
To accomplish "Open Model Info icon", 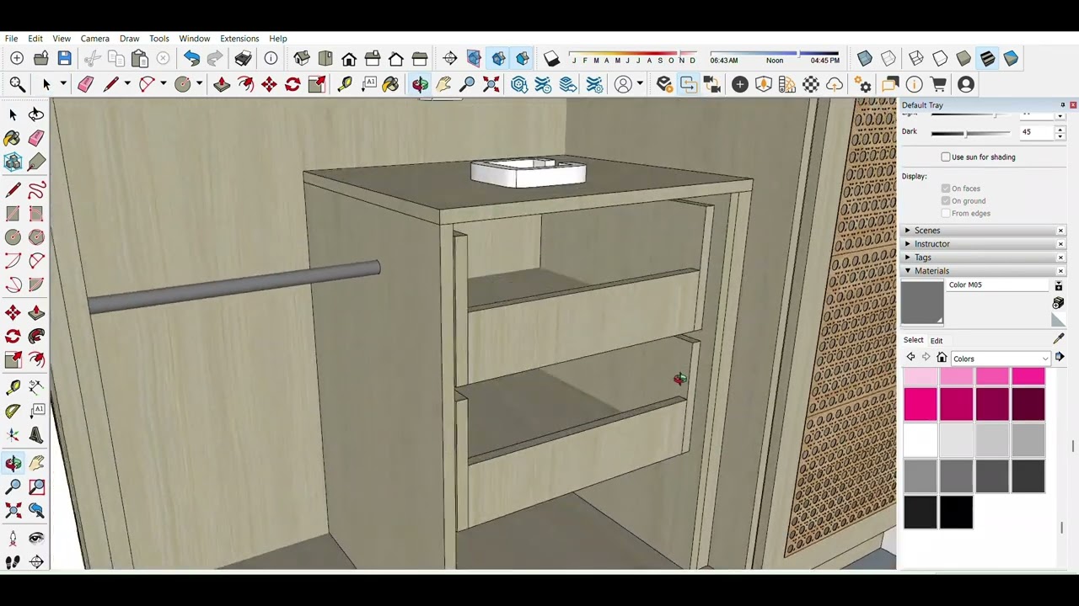I will point(271,58).
